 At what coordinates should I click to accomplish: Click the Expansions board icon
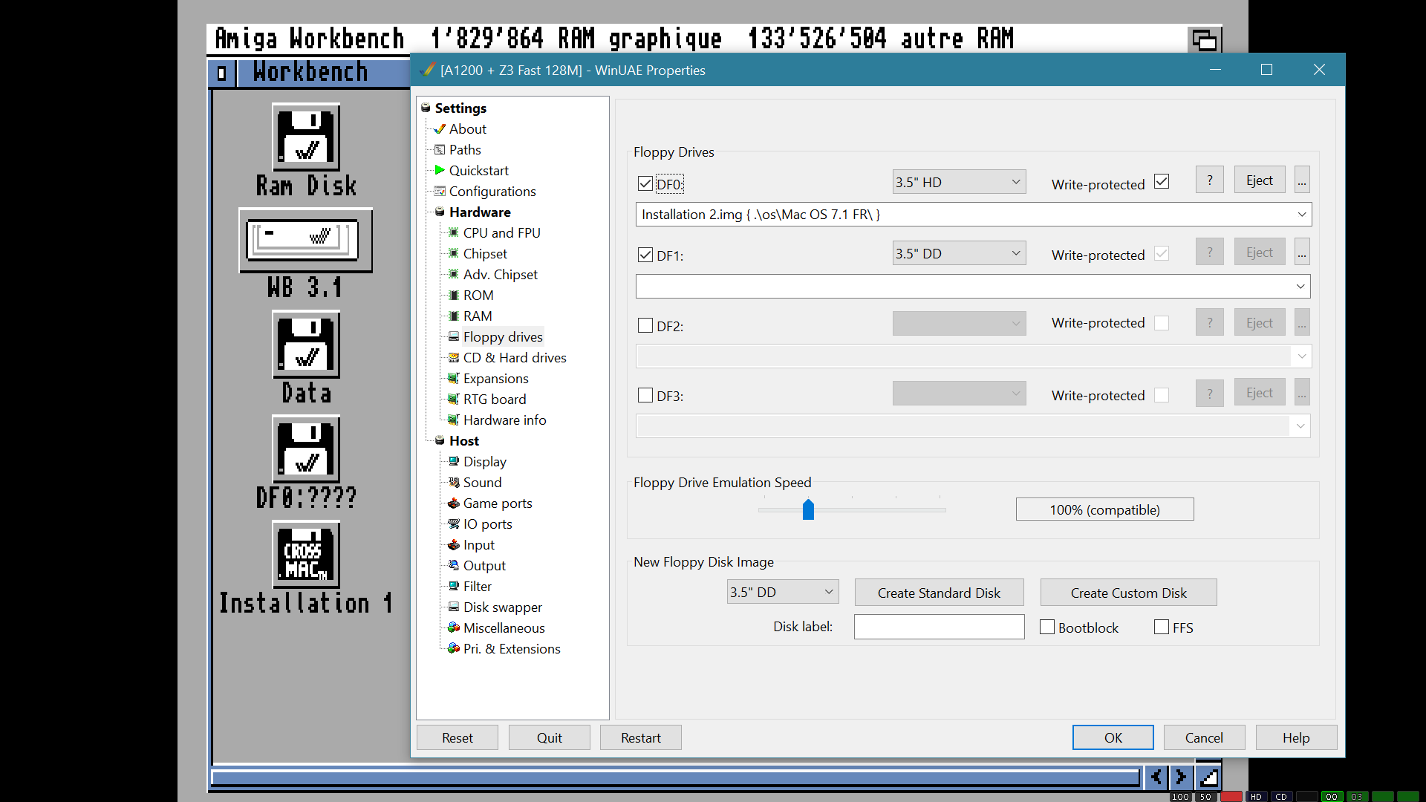click(454, 378)
